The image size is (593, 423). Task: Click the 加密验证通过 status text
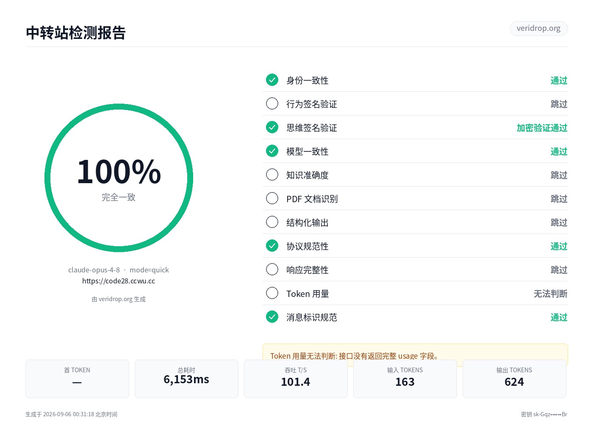(542, 128)
